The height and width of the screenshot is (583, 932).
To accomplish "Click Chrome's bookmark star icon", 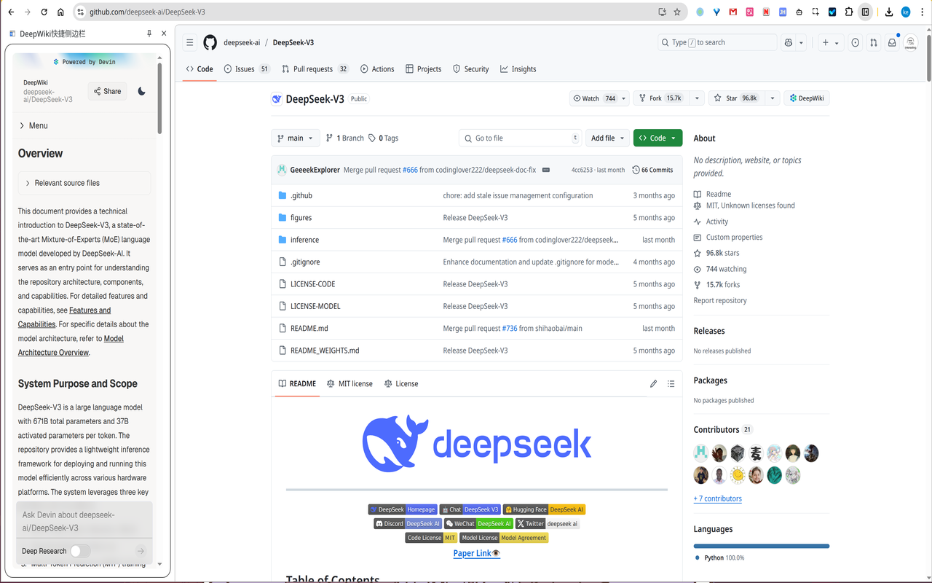I will click(x=677, y=12).
